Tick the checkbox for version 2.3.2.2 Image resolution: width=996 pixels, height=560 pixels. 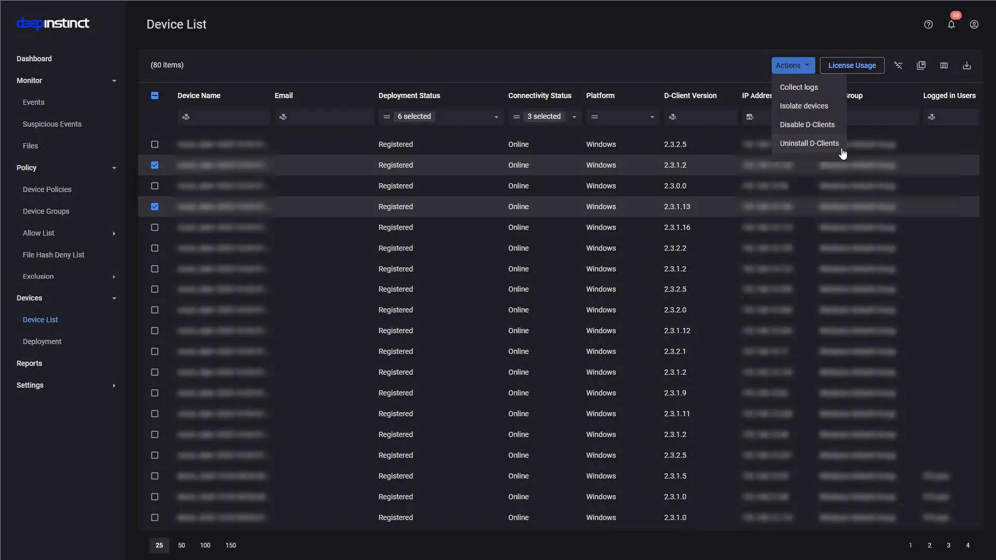tap(154, 248)
